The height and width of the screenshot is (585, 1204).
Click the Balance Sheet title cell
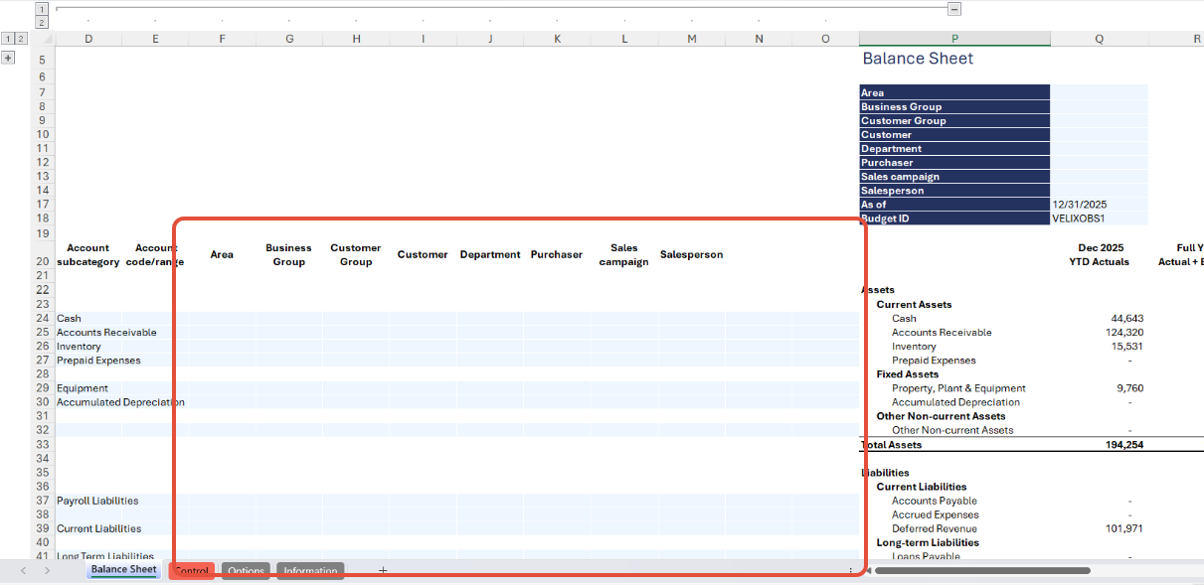coord(918,59)
